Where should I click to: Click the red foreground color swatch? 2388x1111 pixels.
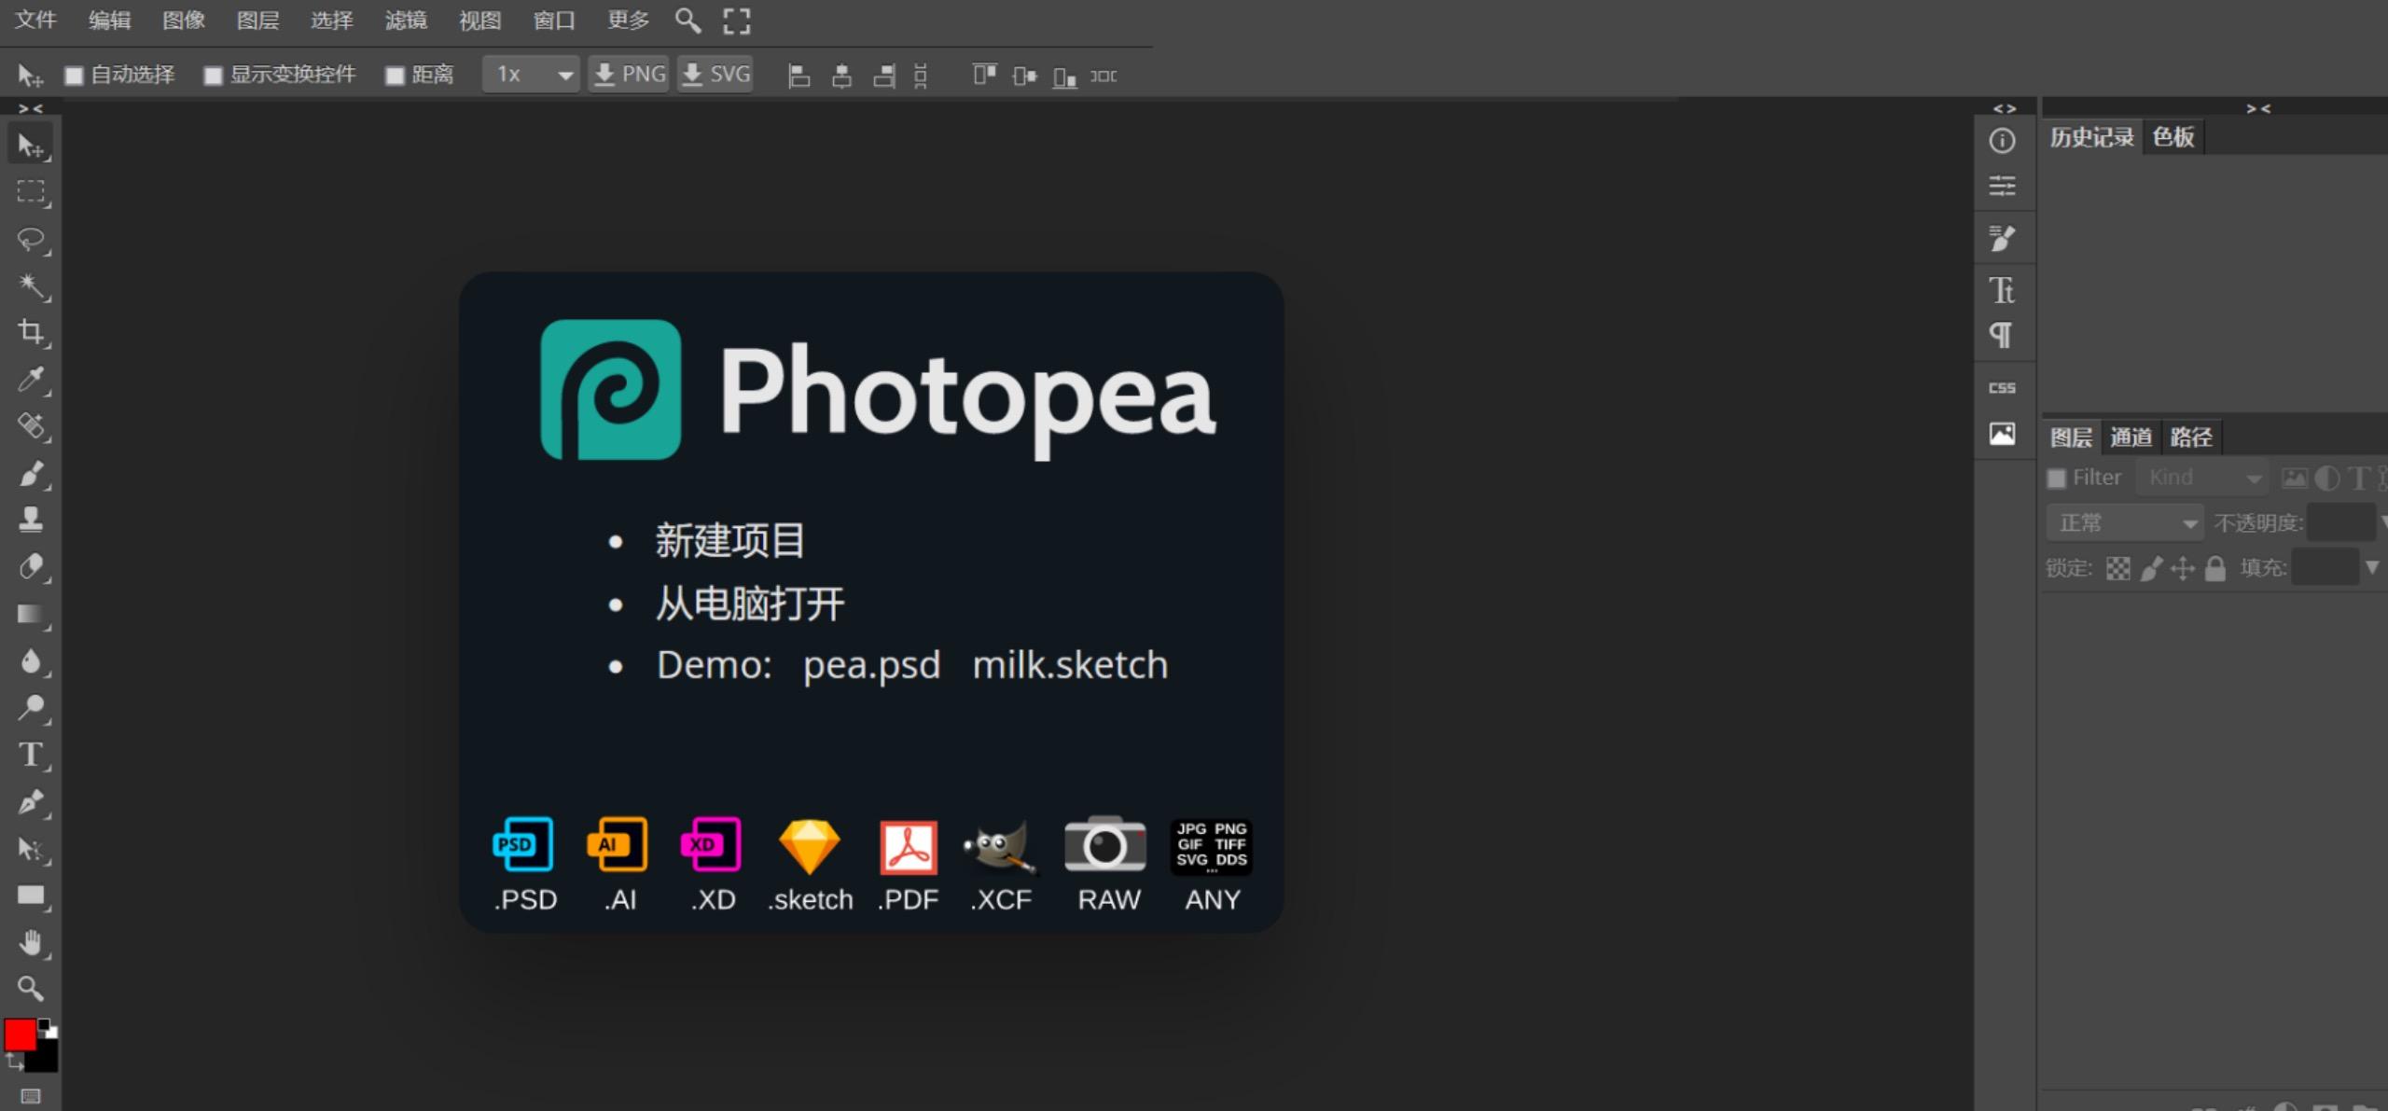click(x=20, y=1035)
